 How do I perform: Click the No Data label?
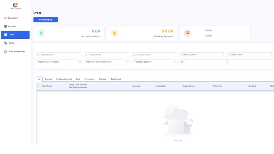[x=178, y=141]
